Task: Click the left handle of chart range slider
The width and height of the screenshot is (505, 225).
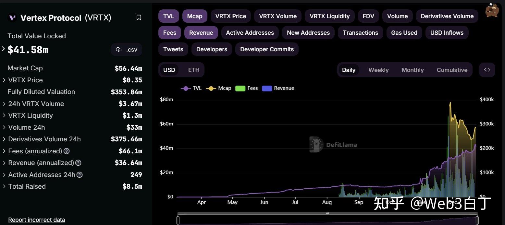Action: click(178, 220)
